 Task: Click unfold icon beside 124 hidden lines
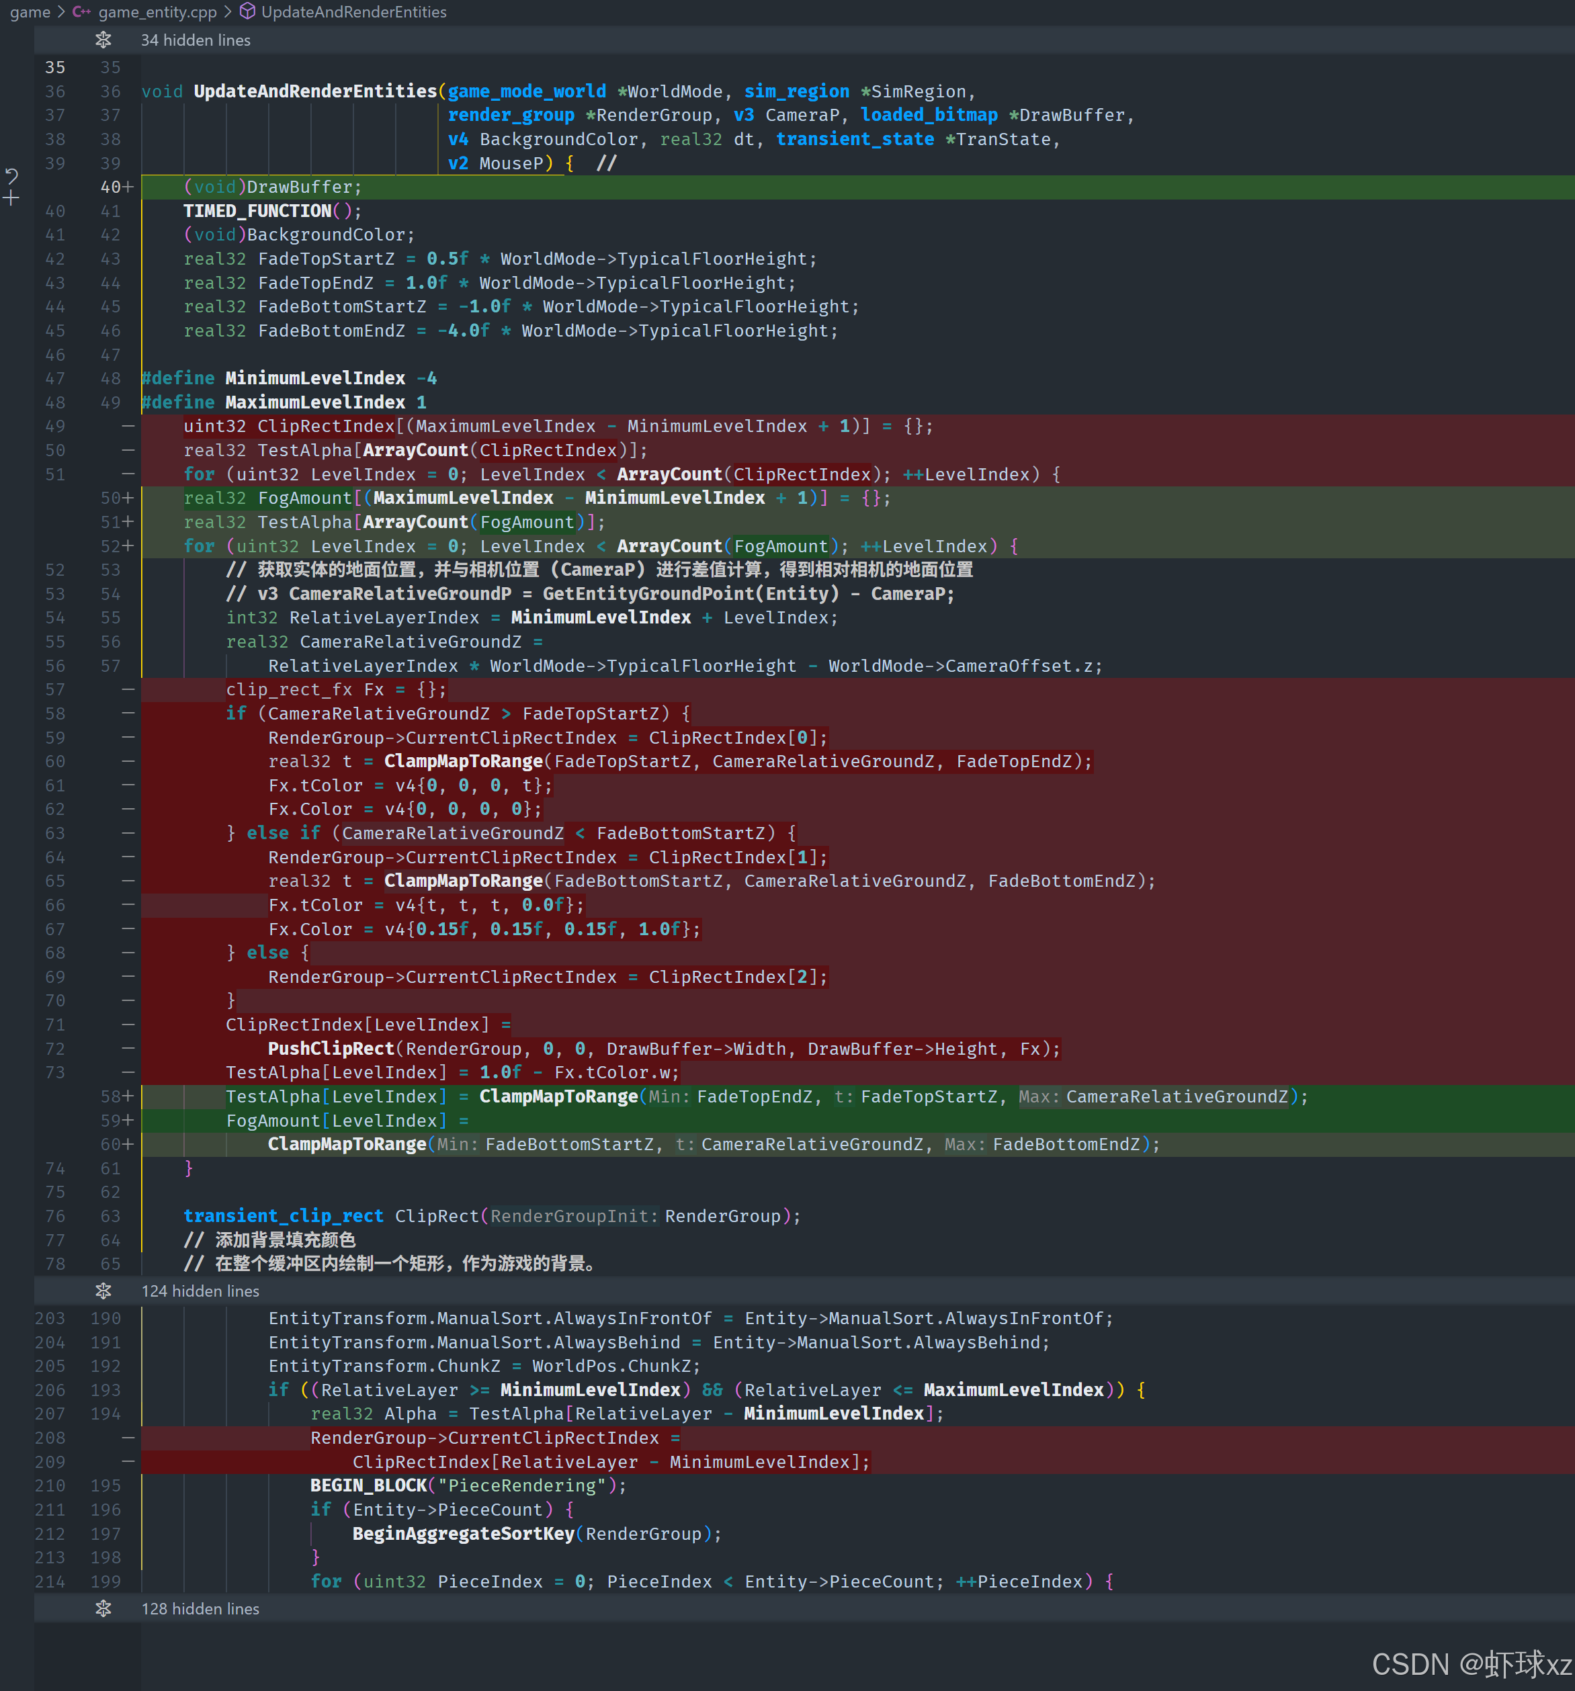pyautogui.click(x=103, y=1291)
